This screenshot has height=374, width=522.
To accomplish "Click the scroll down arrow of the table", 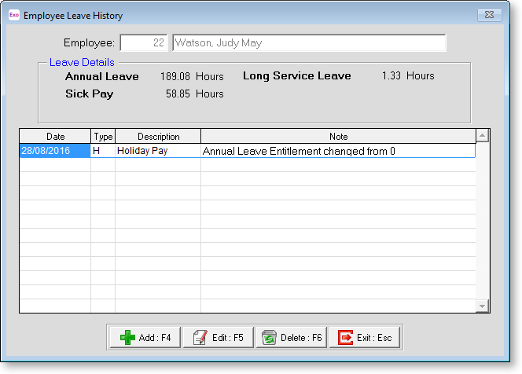I will [x=483, y=306].
